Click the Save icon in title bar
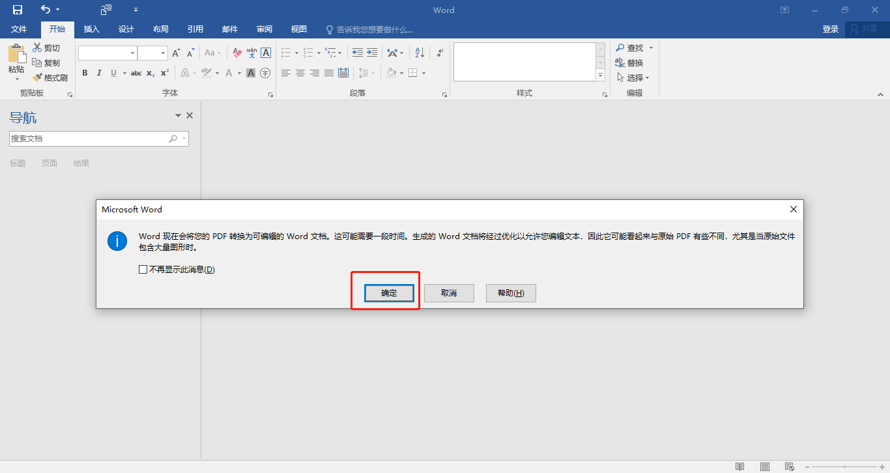 point(18,10)
